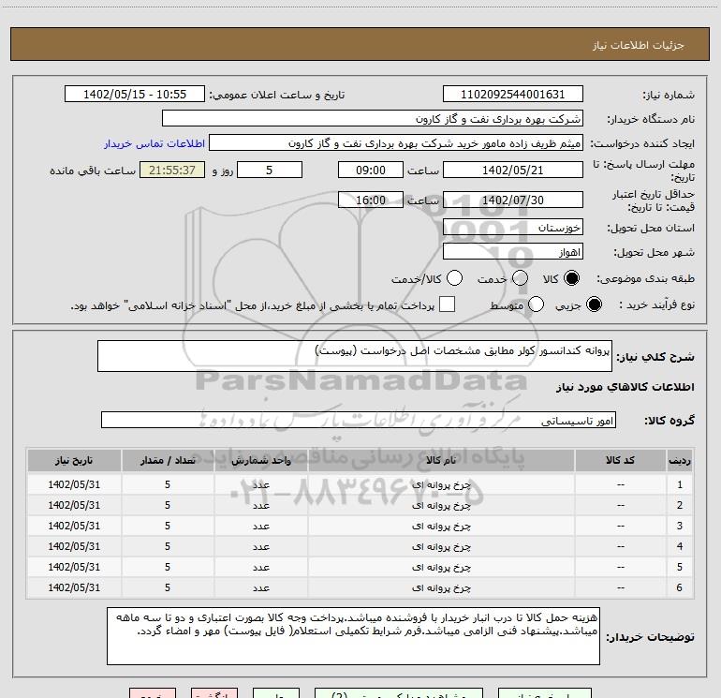Select چرخ پروانه ای in row 4

[441, 546]
